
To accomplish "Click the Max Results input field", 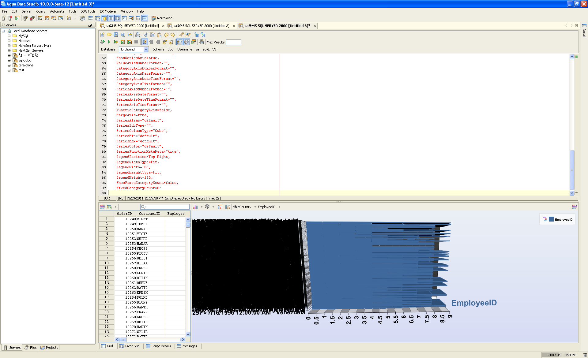I will point(234,42).
